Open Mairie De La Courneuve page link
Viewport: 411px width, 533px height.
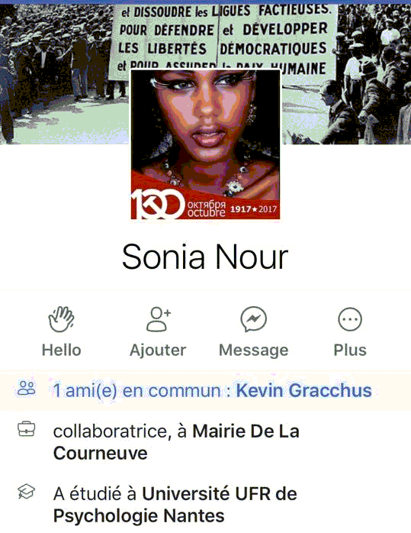[176, 442]
